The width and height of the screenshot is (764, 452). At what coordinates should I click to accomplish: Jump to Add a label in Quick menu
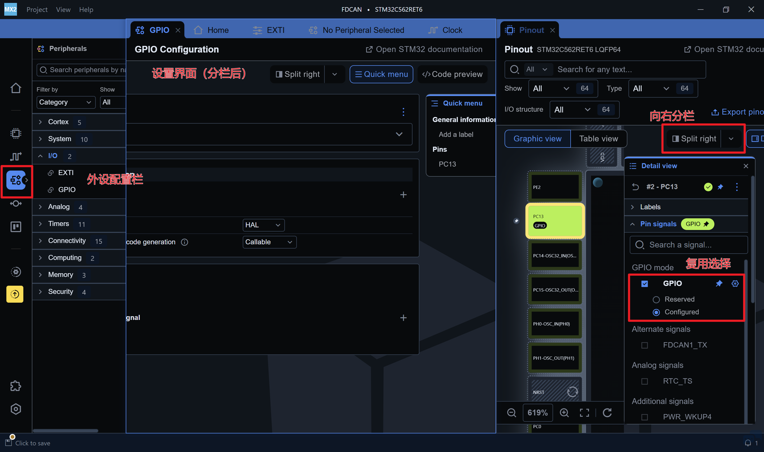click(x=456, y=135)
